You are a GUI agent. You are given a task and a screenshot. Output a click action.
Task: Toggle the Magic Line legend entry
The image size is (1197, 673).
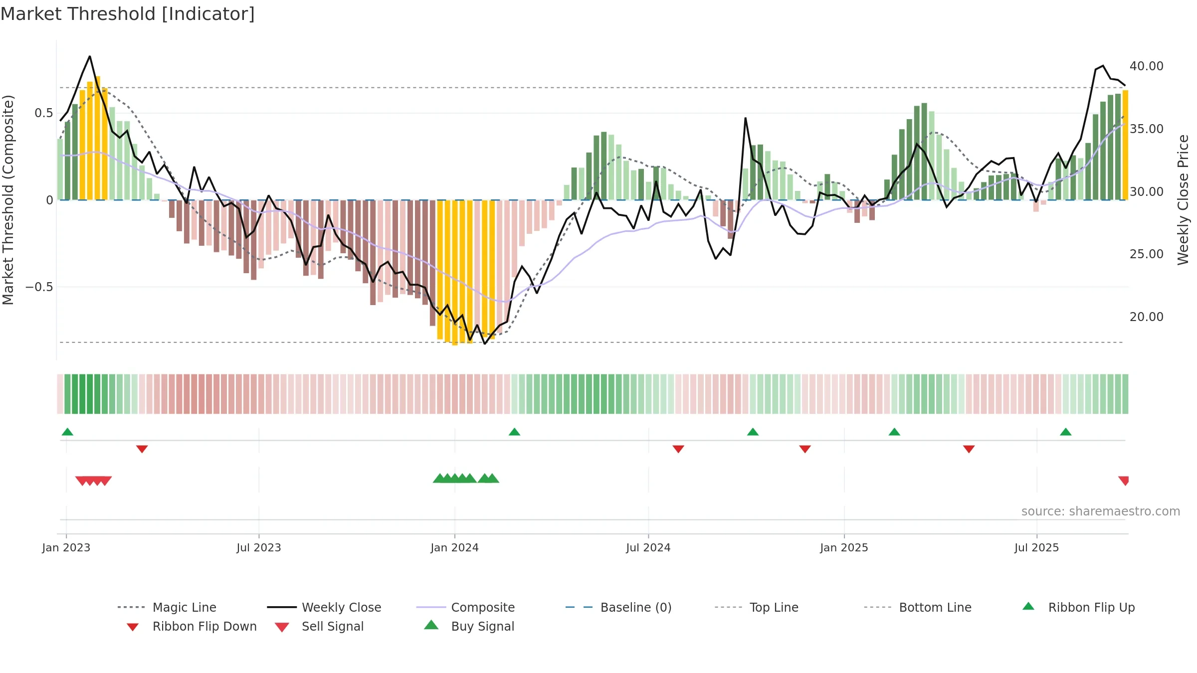coord(167,607)
